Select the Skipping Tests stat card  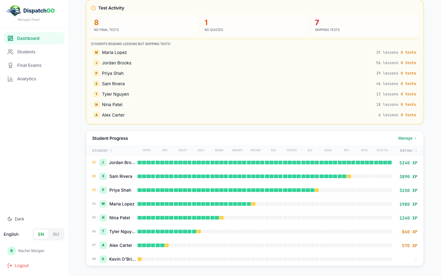coord(365,25)
